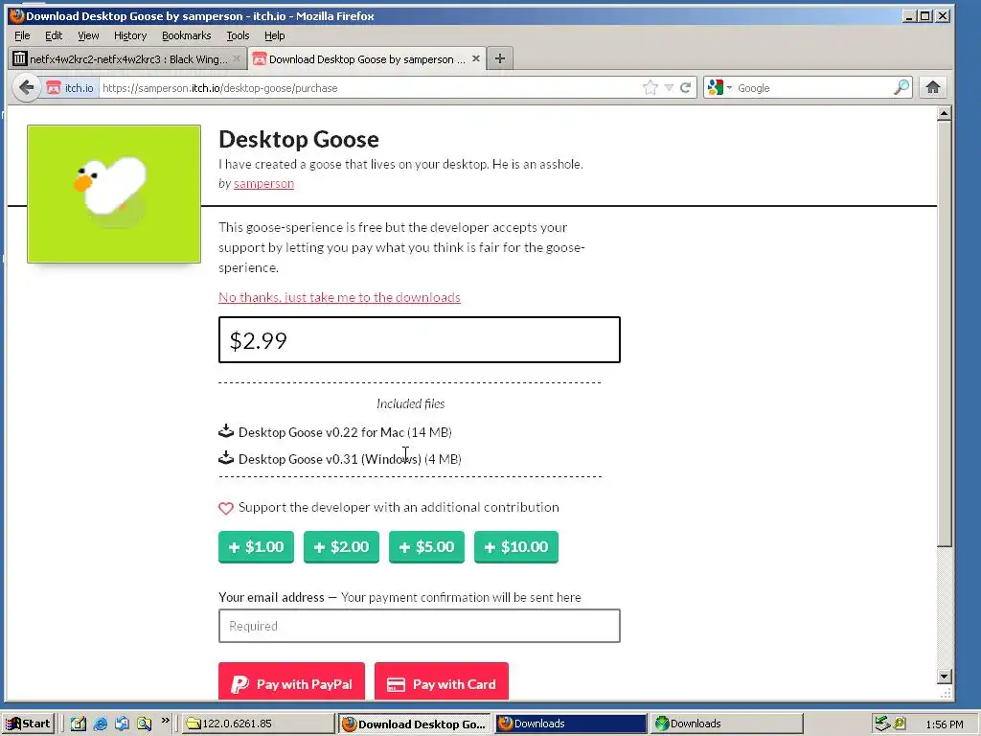The image size is (981, 736).
Task: Expand the quick launch overflow chevron
Action: point(165,721)
